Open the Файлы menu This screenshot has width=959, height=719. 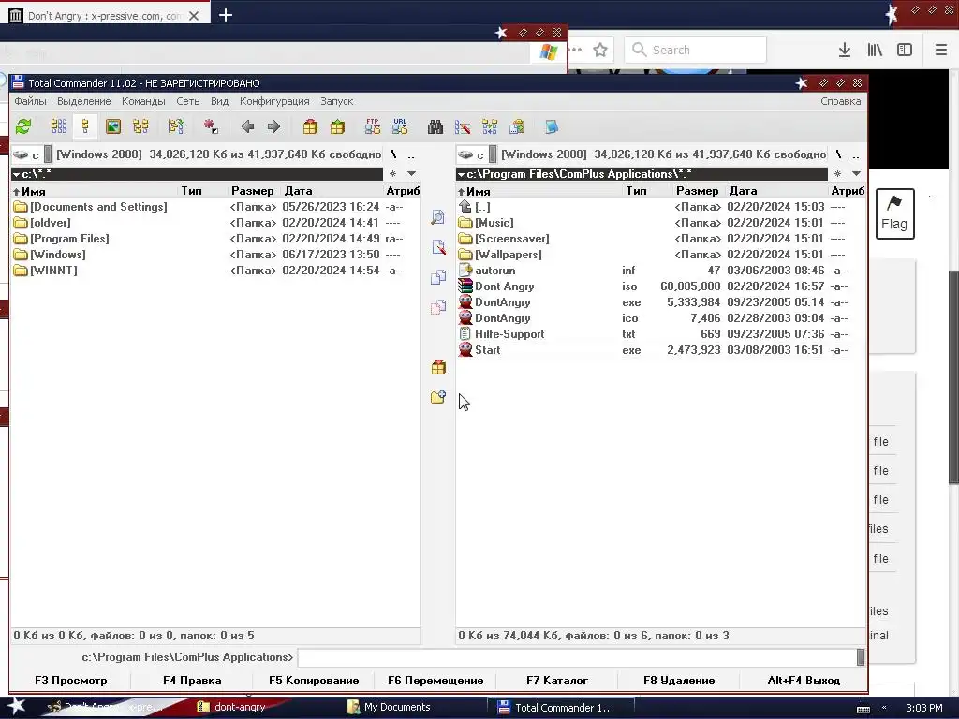[30, 101]
